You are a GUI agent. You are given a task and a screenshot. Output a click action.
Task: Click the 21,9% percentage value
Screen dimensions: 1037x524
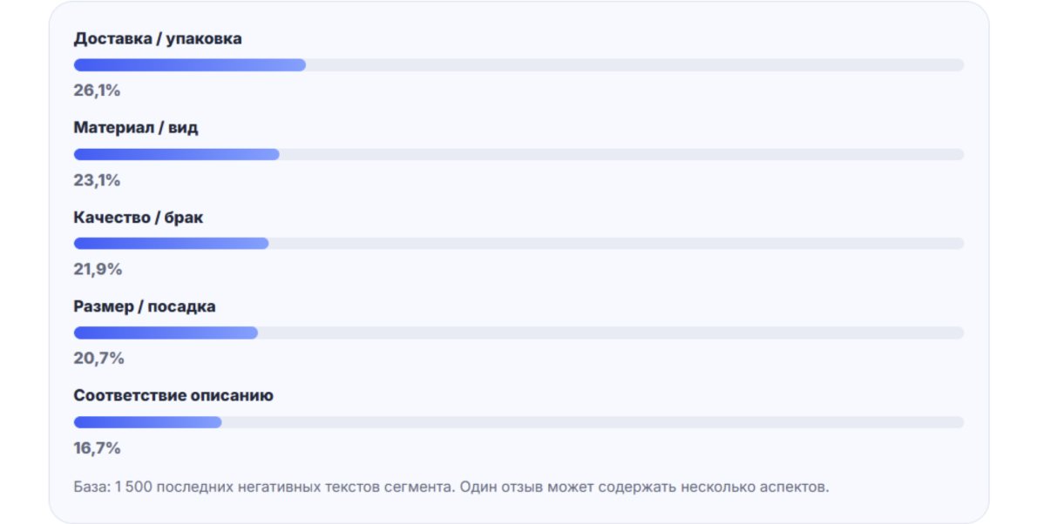[x=98, y=269]
